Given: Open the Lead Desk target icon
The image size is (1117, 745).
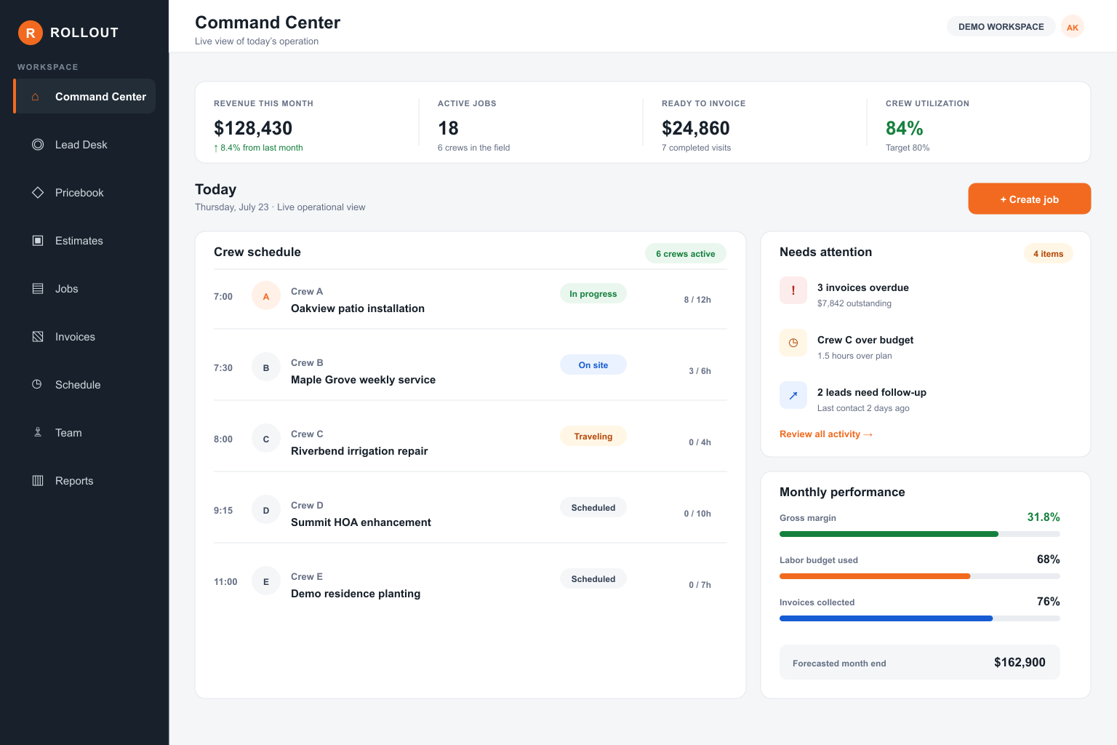Looking at the screenshot, I should click(x=38, y=145).
